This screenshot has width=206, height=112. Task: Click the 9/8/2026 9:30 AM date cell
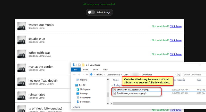click(180, 90)
